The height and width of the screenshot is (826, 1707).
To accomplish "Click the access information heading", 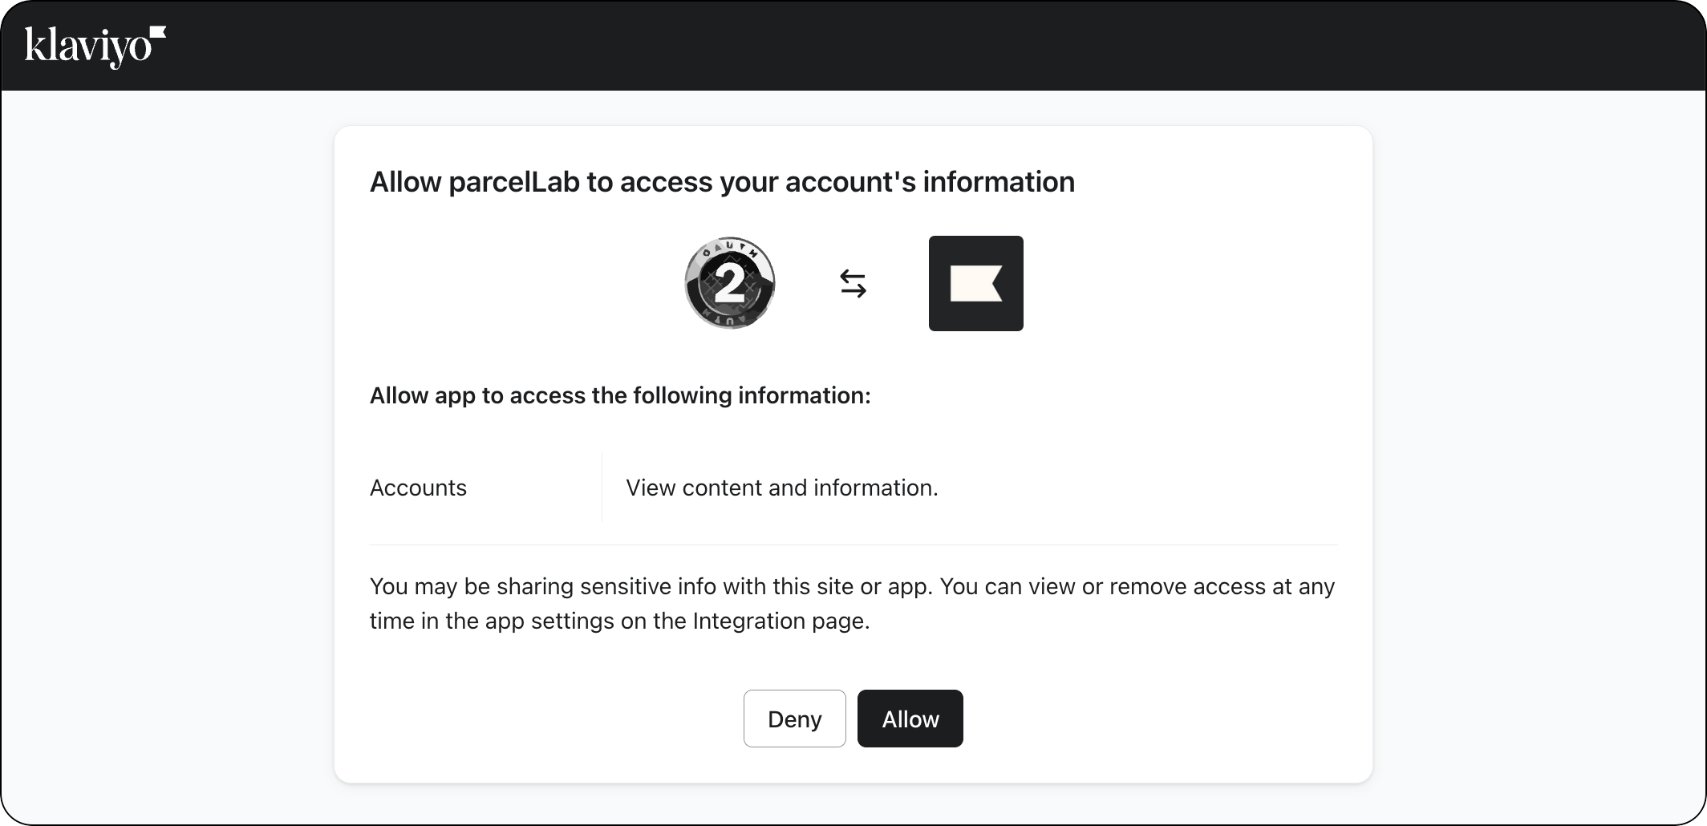I will (619, 395).
